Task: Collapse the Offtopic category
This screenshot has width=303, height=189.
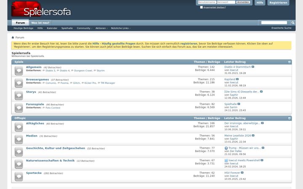Action: point(289,118)
